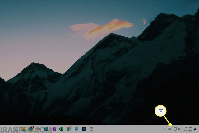Open Chrome with the profile photo badge
This screenshot has height=133, width=199.
[x=31, y=129]
